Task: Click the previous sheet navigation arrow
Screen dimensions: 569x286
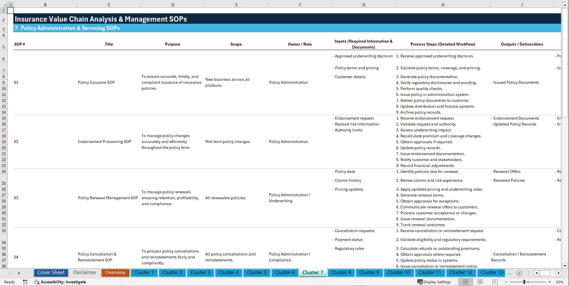Action: [10, 273]
